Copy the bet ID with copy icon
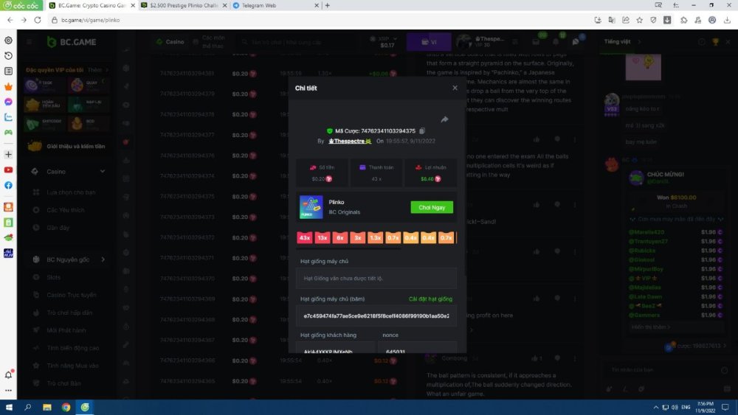 422,130
